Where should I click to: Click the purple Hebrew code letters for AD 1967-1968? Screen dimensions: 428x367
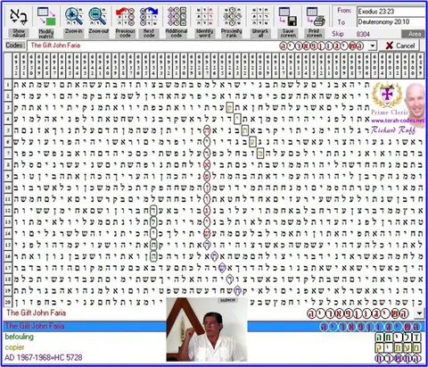pyautogui.click(x=398, y=358)
